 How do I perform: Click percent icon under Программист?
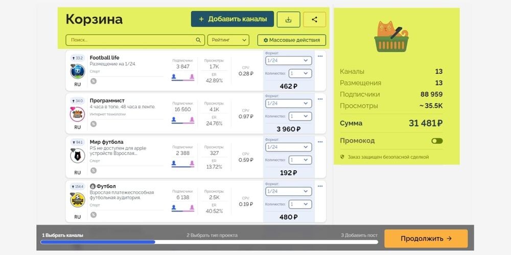coord(93,124)
